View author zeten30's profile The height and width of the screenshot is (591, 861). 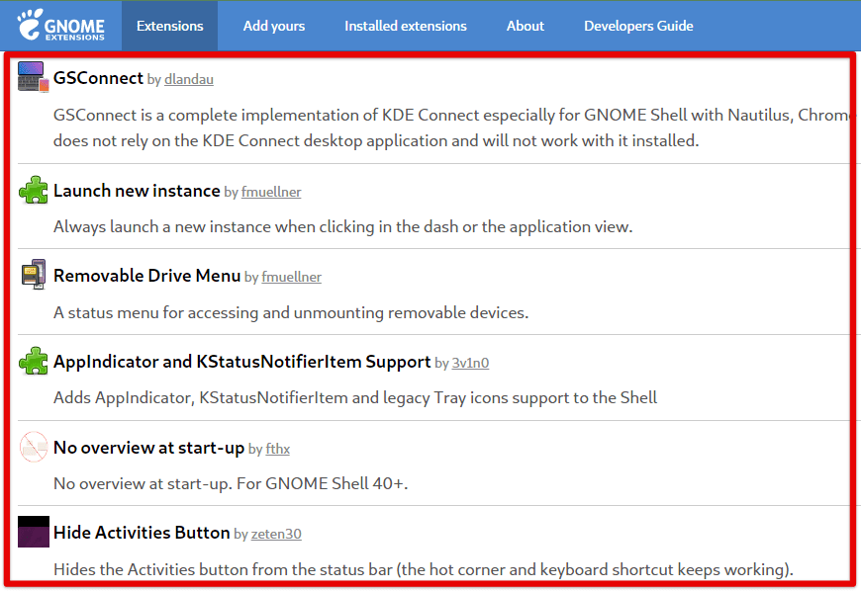pos(276,534)
